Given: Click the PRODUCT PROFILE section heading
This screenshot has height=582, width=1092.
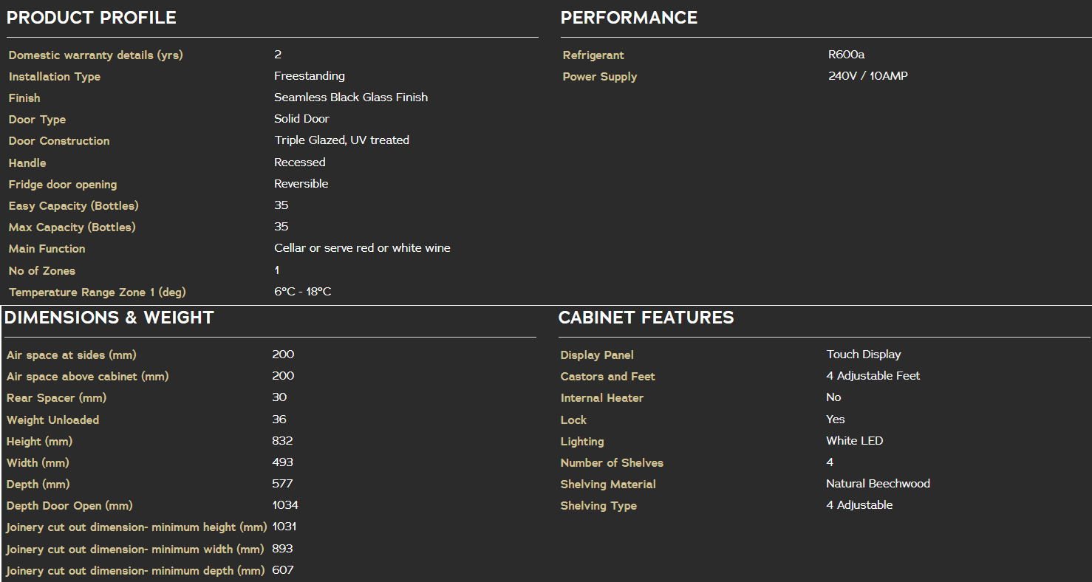Looking at the screenshot, I should point(92,18).
